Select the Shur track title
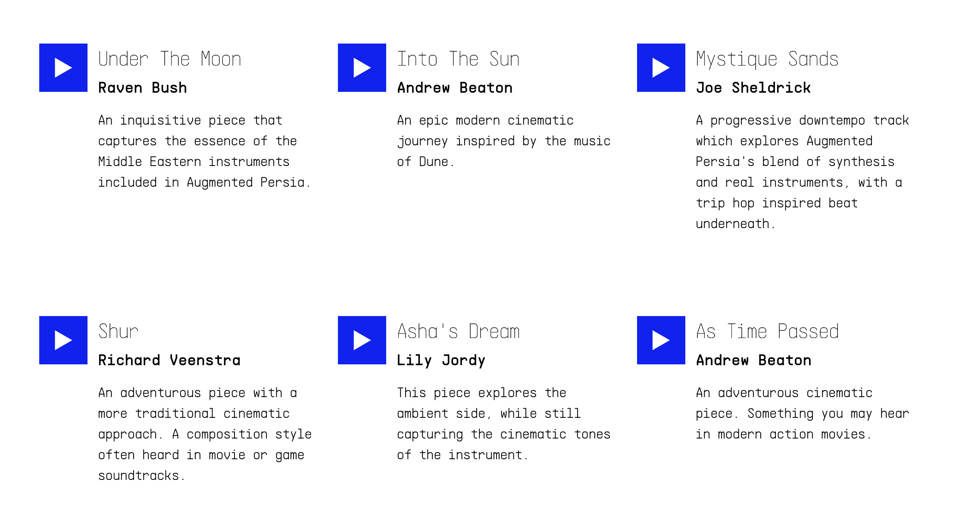The image size is (956, 520). click(x=118, y=332)
